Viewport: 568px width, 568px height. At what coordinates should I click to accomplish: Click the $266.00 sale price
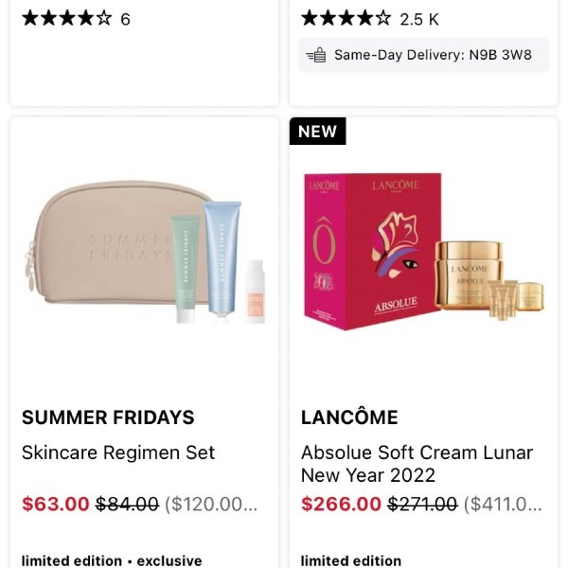[341, 505]
